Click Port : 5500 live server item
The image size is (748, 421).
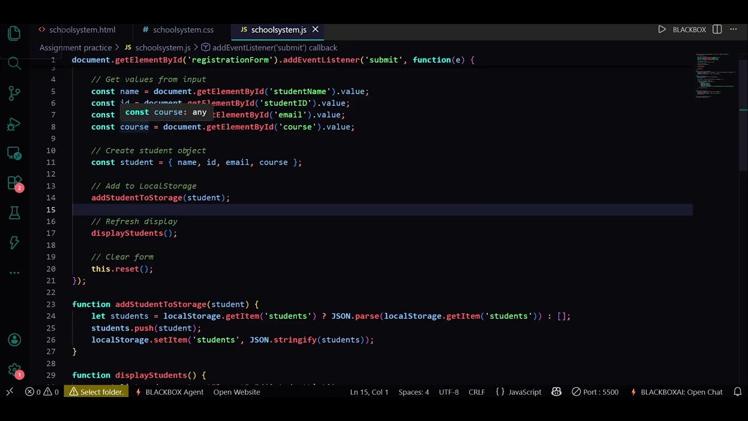[x=595, y=392]
